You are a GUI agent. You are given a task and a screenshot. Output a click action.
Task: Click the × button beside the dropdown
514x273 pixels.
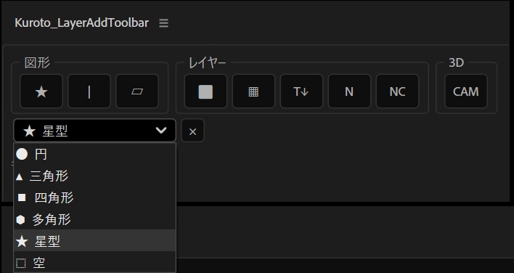pyautogui.click(x=193, y=131)
